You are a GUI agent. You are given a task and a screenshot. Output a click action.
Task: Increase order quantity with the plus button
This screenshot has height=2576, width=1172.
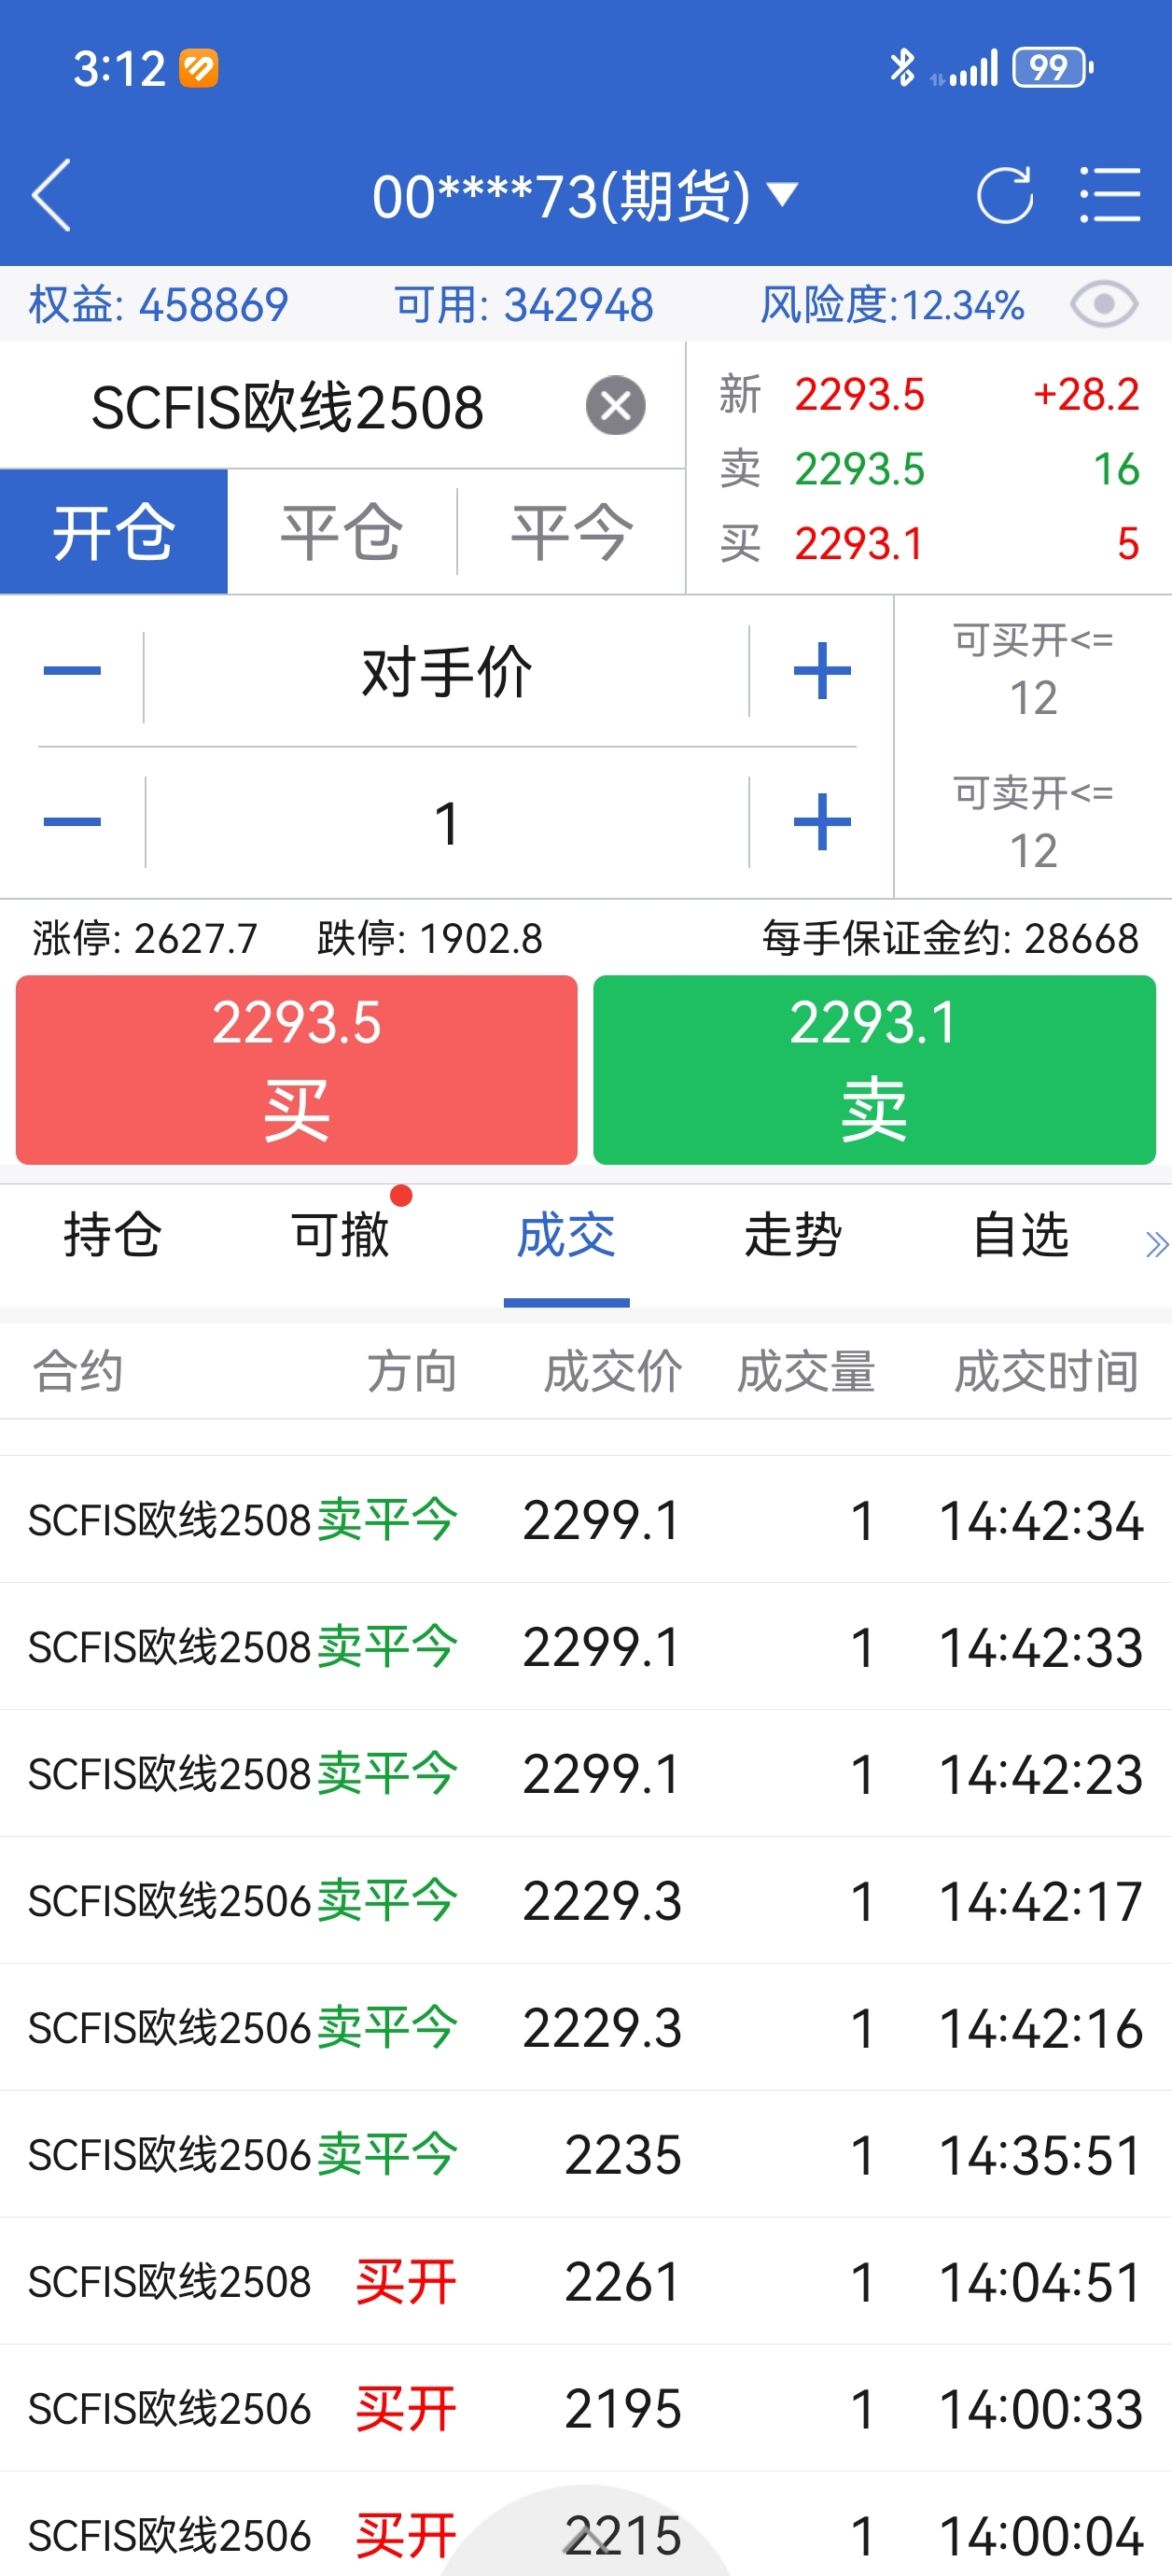coord(822,822)
